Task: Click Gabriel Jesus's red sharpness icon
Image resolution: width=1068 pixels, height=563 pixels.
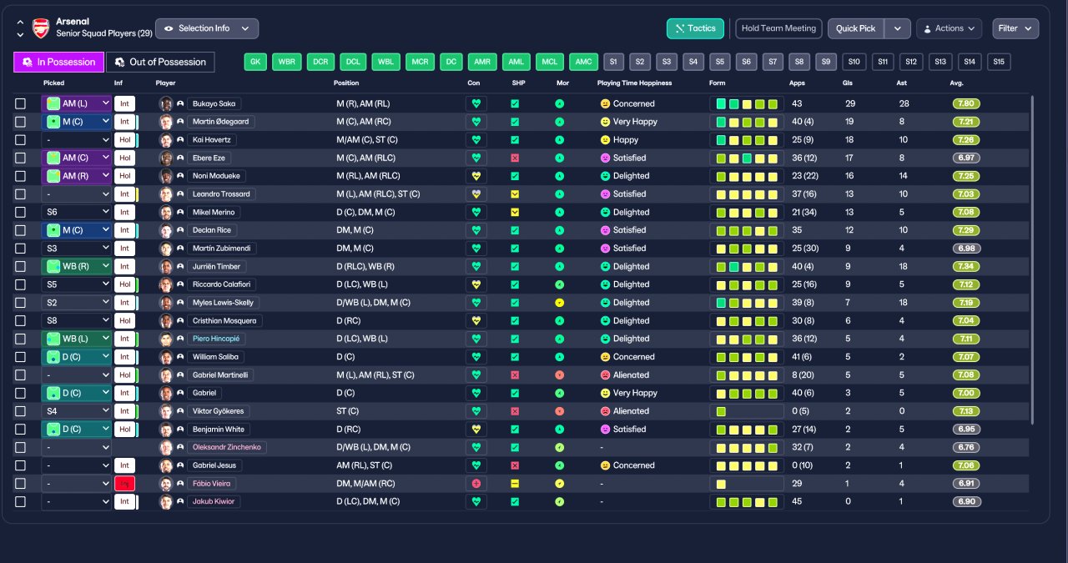Action: click(515, 465)
